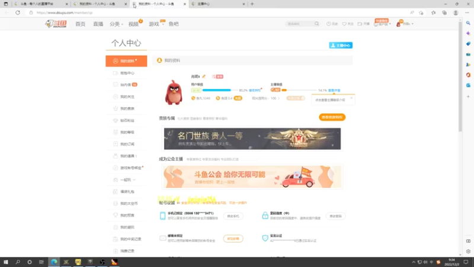Screen dimensions: 474x267
Task: Open the 斗鱼公会 给你无限可能 banner
Action: 252,177
